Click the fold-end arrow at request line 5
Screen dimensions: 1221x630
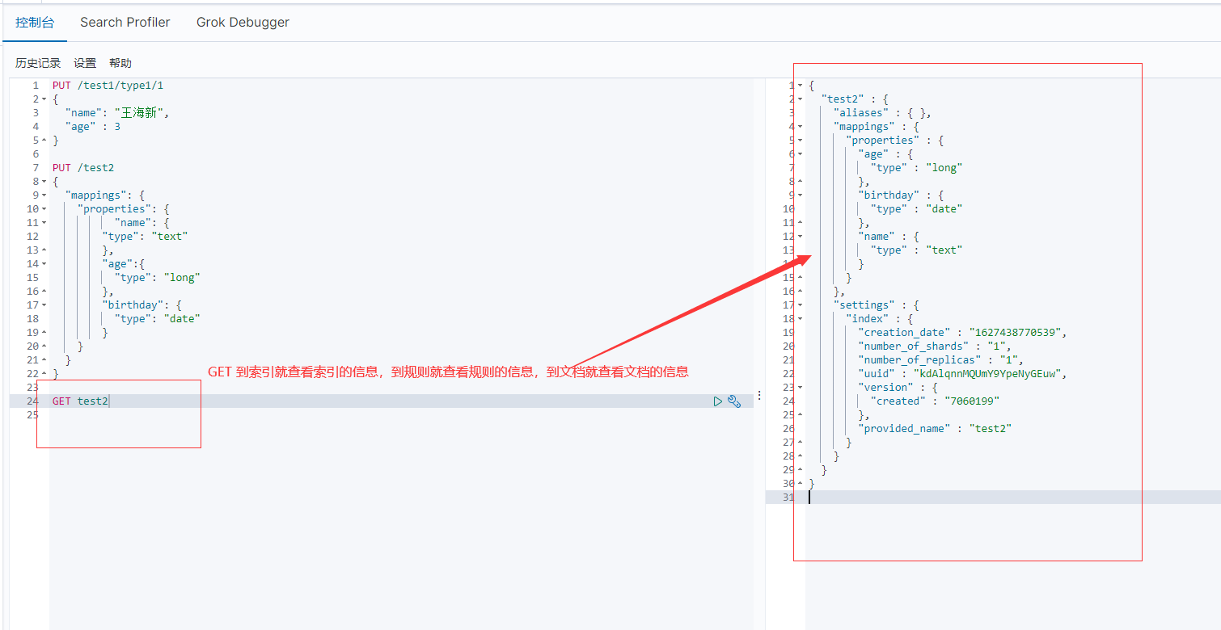[x=44, y=141]
